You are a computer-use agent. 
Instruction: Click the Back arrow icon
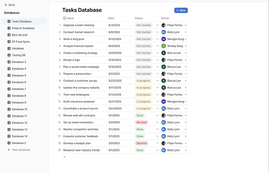[x=6, y=5]
